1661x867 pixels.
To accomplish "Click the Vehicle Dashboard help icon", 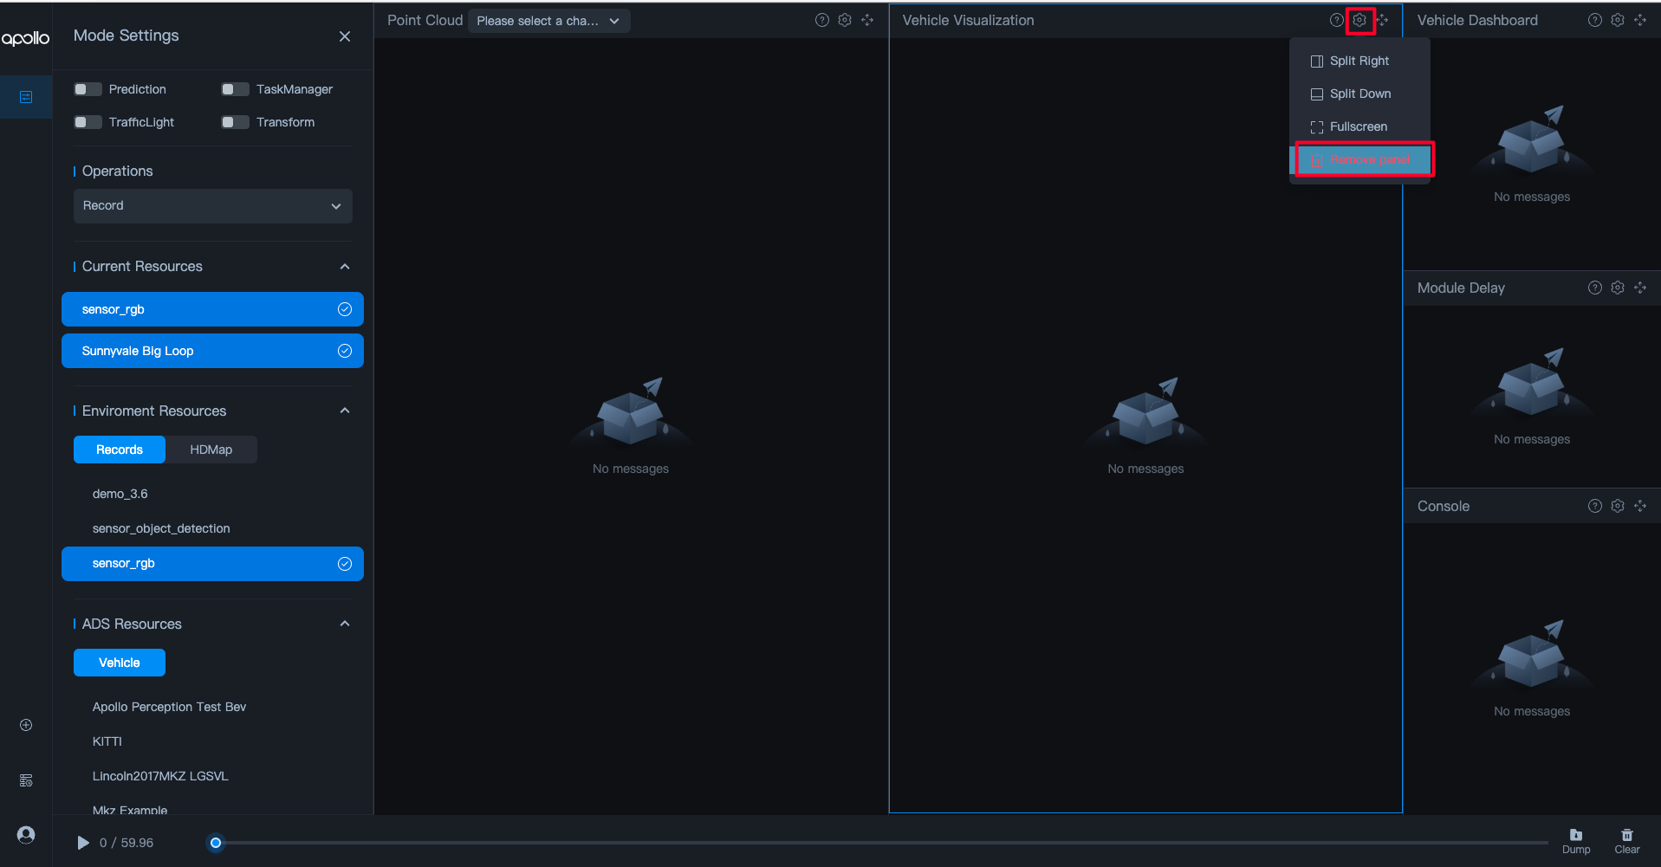I will click(1594, 20).
